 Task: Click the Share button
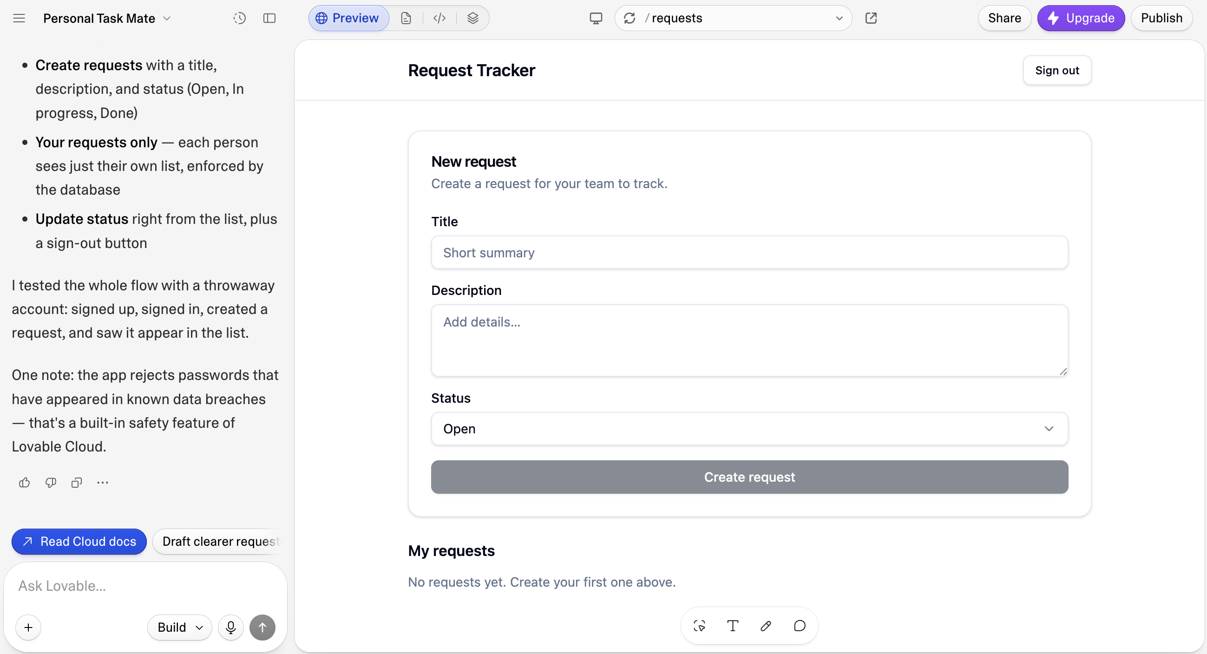coord(1004,18)
